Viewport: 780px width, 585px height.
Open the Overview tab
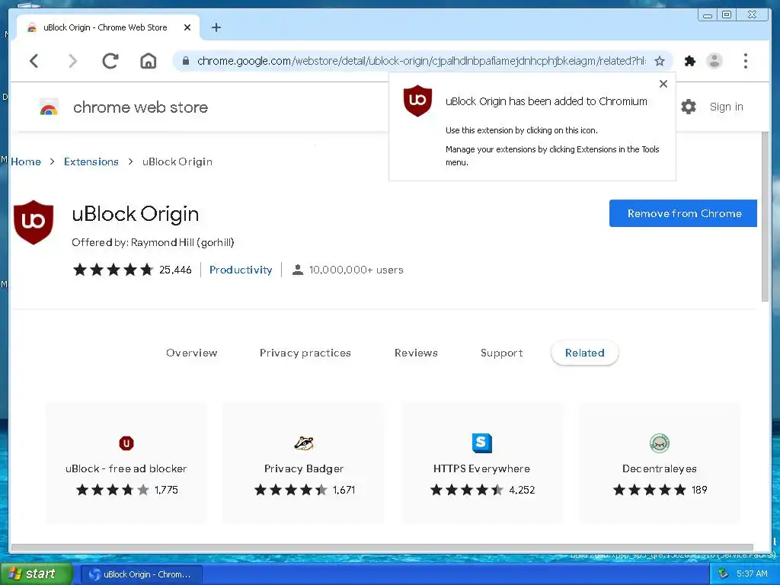(x=191, y=353)
